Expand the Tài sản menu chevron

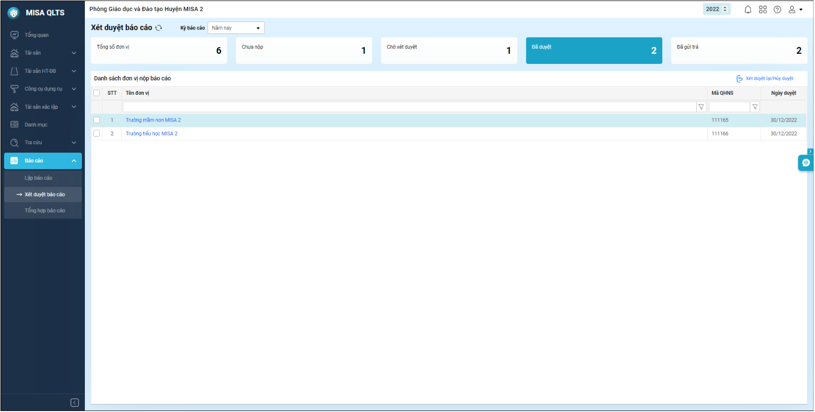(74, 53)
